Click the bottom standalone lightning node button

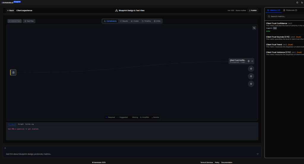click(x=251, y=84)
